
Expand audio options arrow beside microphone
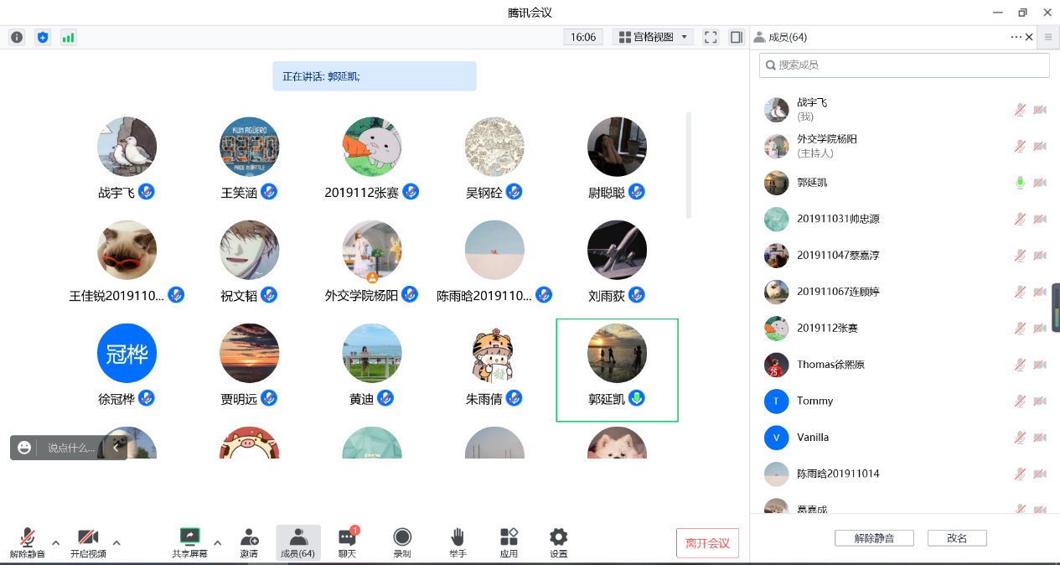[56, 542]
